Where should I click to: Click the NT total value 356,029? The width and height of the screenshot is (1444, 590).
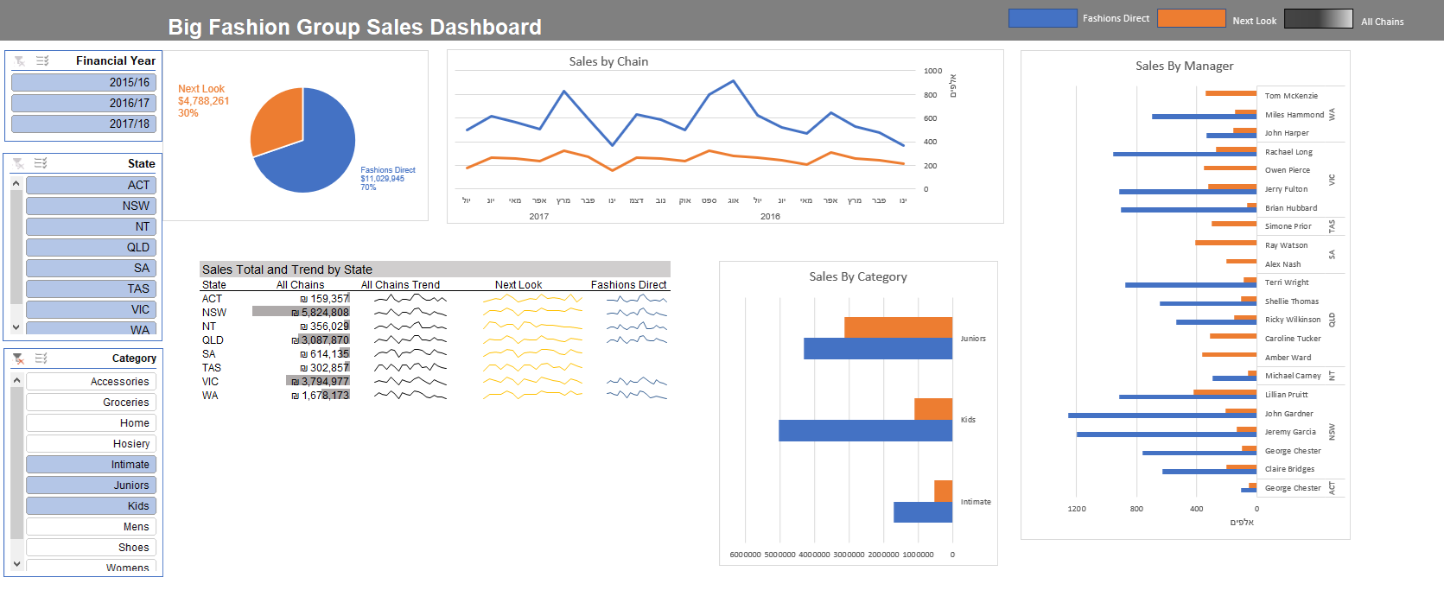tap(324, 327)
